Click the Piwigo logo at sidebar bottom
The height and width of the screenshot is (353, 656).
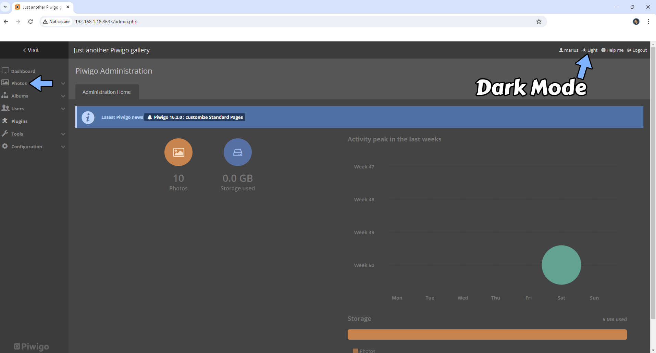pyautogui.click(x=31, y=346)
